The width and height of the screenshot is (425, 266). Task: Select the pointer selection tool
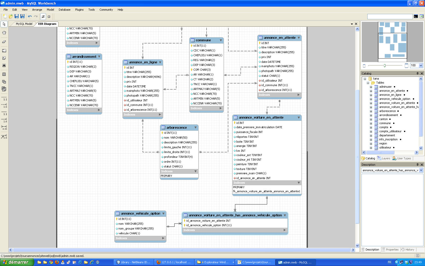pyautogui.click(x=4, y=24)
